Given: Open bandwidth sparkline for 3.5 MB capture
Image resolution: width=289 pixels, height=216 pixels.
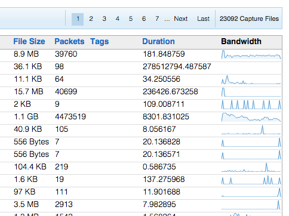Looking at the screenshot, I should click(x=251, y=205).
